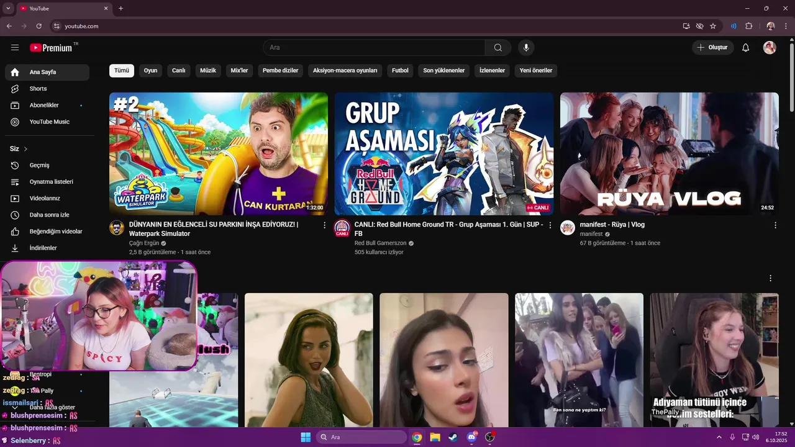Open the notifications bell

pos(746,48)
